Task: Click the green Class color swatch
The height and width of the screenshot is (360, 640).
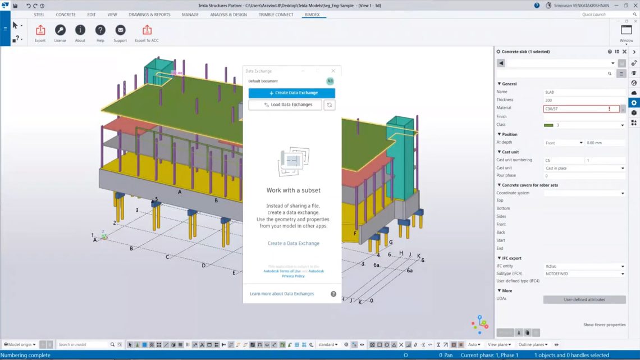Action: [x=548, y=125]
